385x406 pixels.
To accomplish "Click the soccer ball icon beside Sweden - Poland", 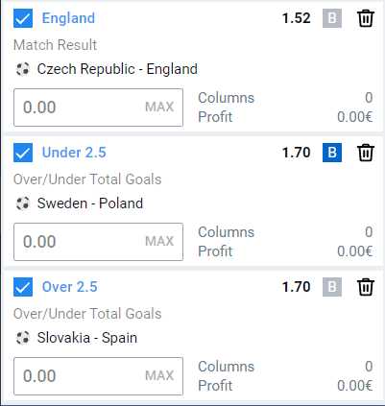I will [x=23, y=203].
